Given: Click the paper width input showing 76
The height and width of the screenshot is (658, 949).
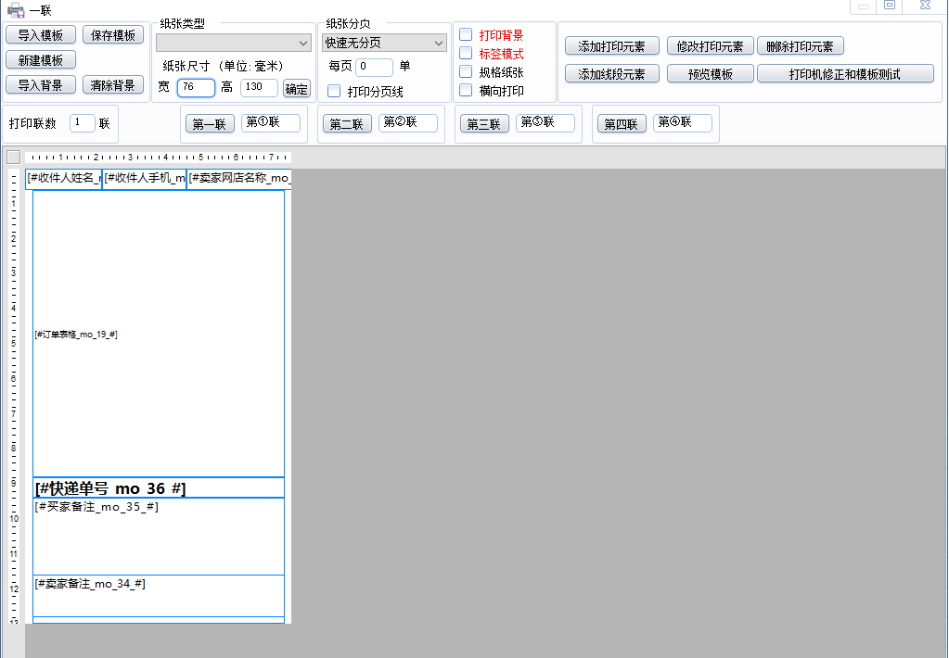Looking at the screenshot, I should (x=195, y=87).
